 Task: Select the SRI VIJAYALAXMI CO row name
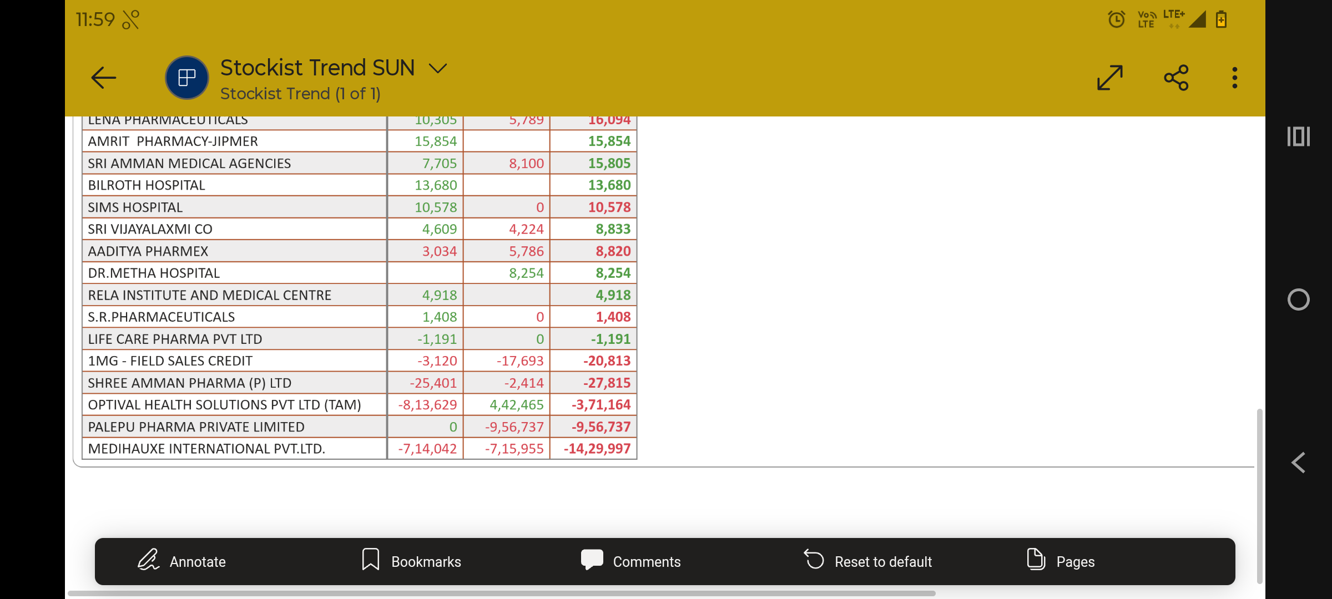(150, 229)
